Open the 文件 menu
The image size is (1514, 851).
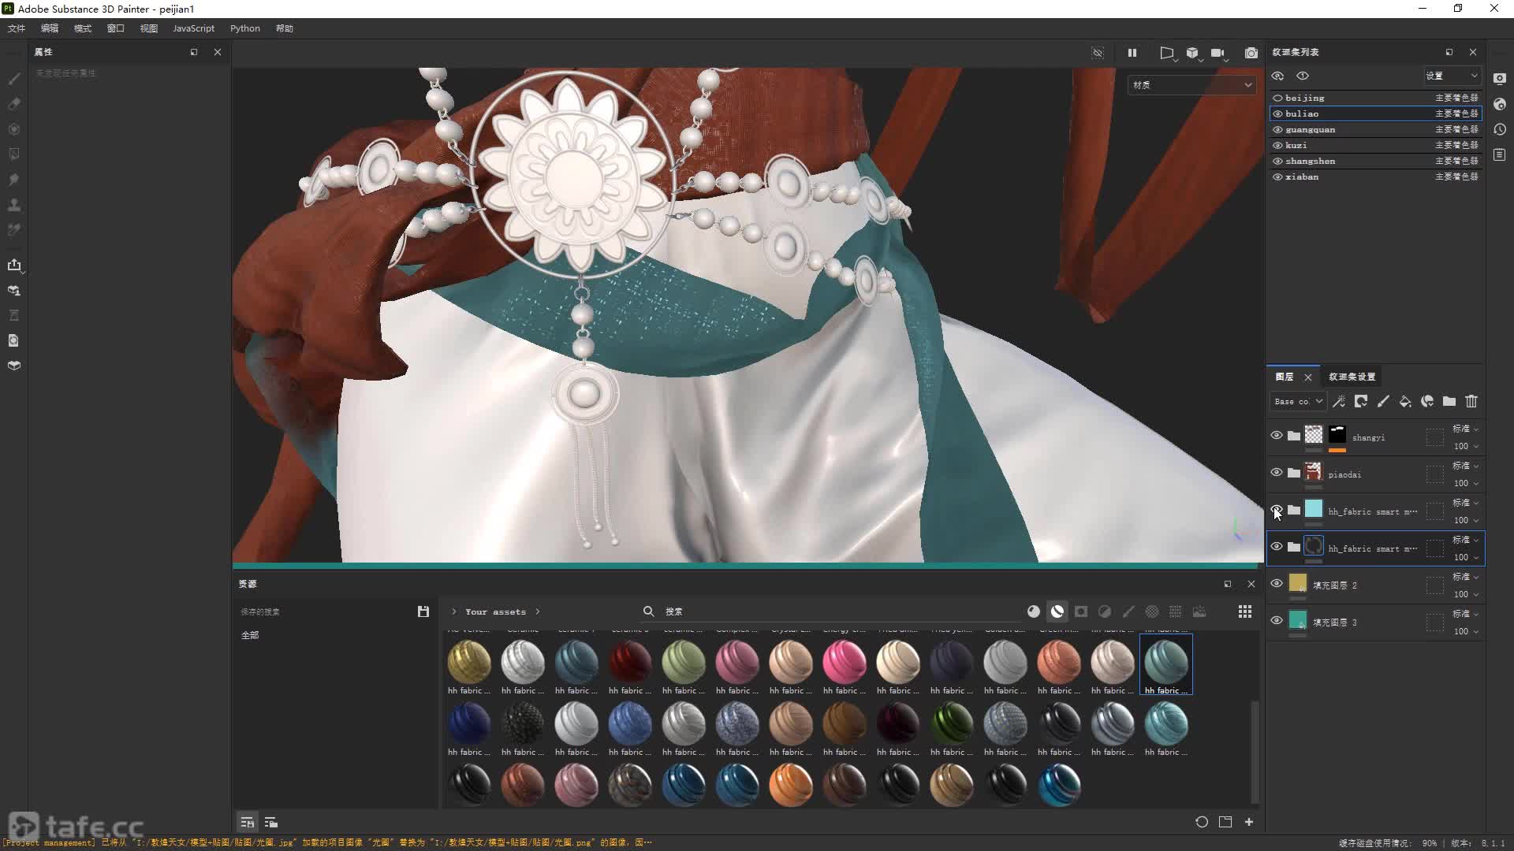(x=17, y=28)
